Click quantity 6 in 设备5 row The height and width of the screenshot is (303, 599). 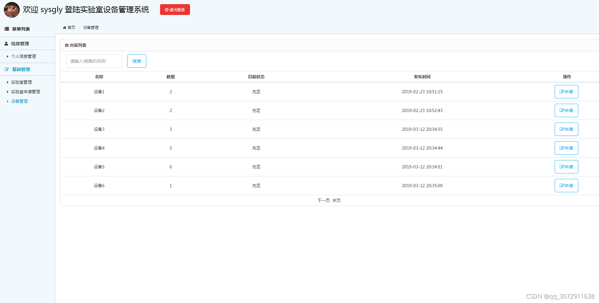click(171, 167)
